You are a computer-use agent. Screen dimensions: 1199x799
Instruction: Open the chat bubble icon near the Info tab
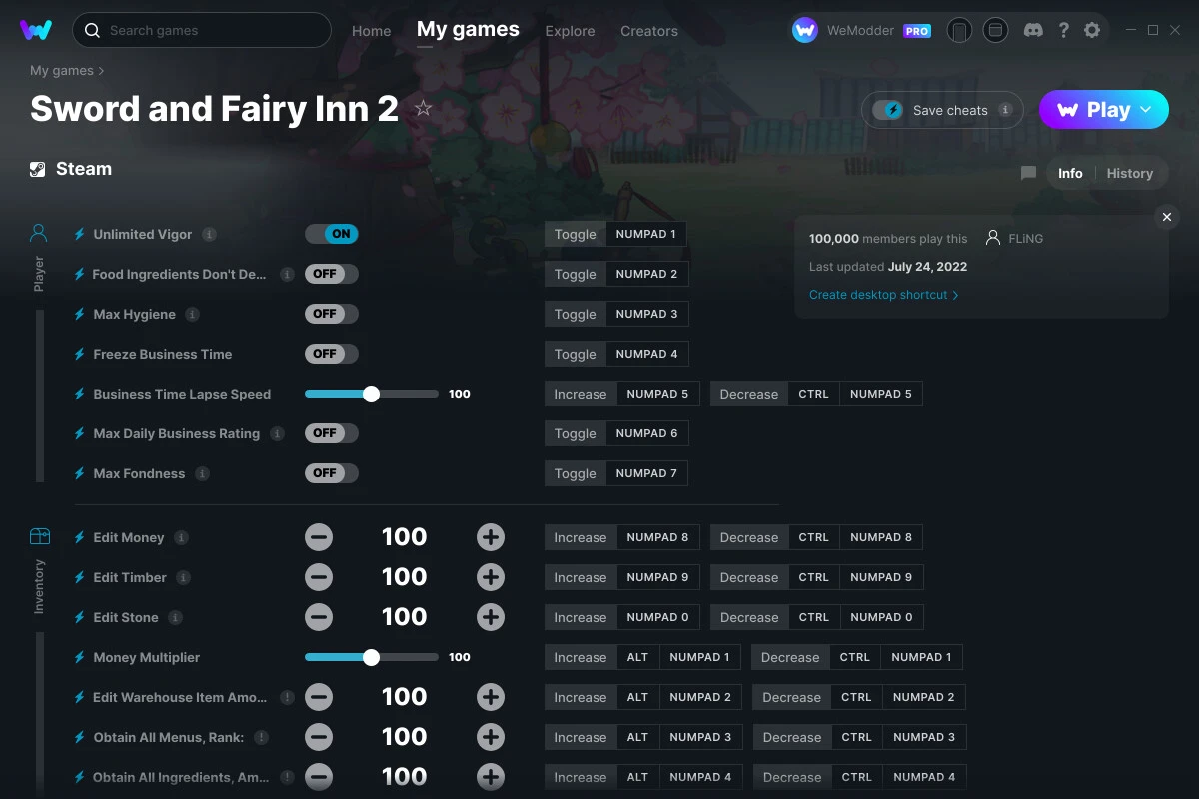click(x=1028, y=173)
